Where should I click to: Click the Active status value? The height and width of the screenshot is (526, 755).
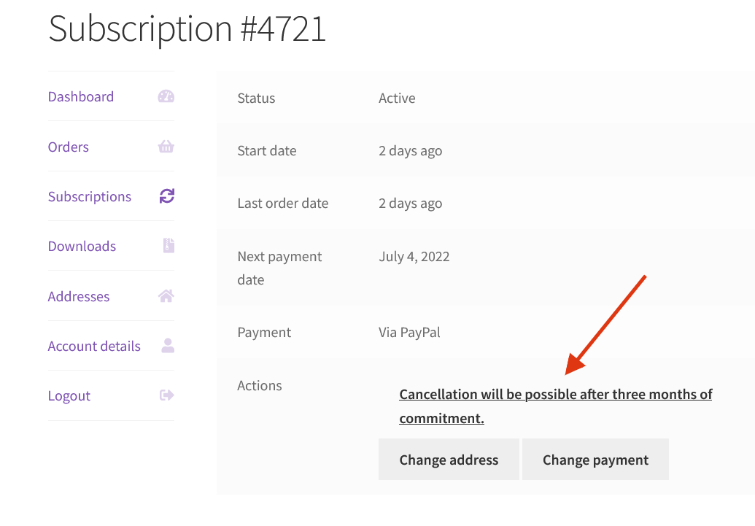tap(397, 98)
